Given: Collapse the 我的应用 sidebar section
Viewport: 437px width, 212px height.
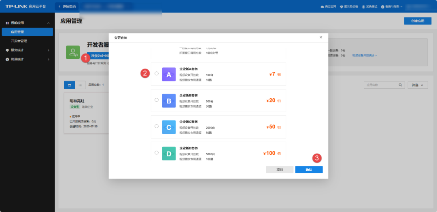Looking at the screenshot, I should click(49, 23).
